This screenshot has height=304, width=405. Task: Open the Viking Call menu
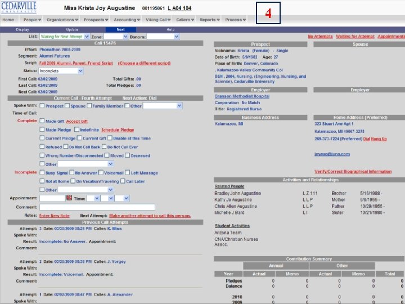point(158,20)
